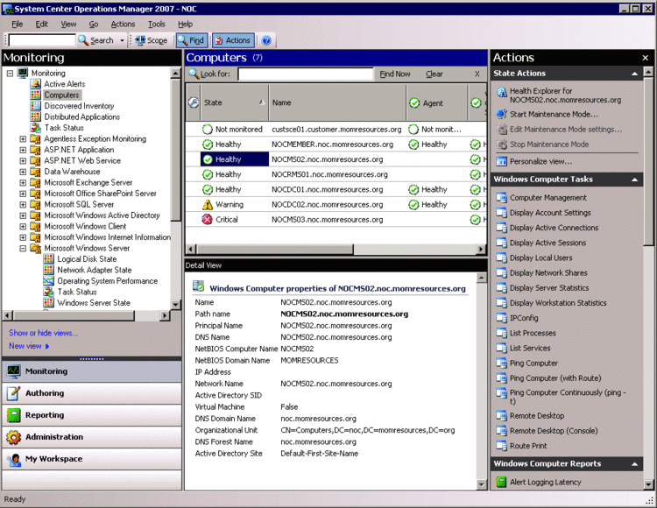
Task: Expand the Microsoft SQL Server tree node
Action: [x=24, y=204]
